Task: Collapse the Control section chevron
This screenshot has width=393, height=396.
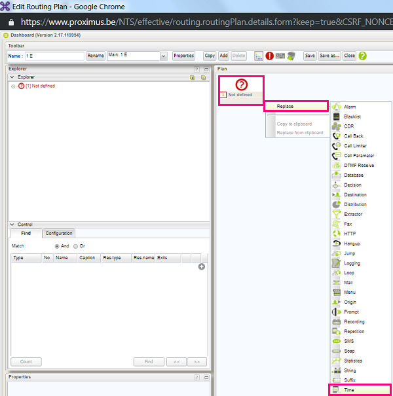Action: pyautogui.click(x=12, y=225)
